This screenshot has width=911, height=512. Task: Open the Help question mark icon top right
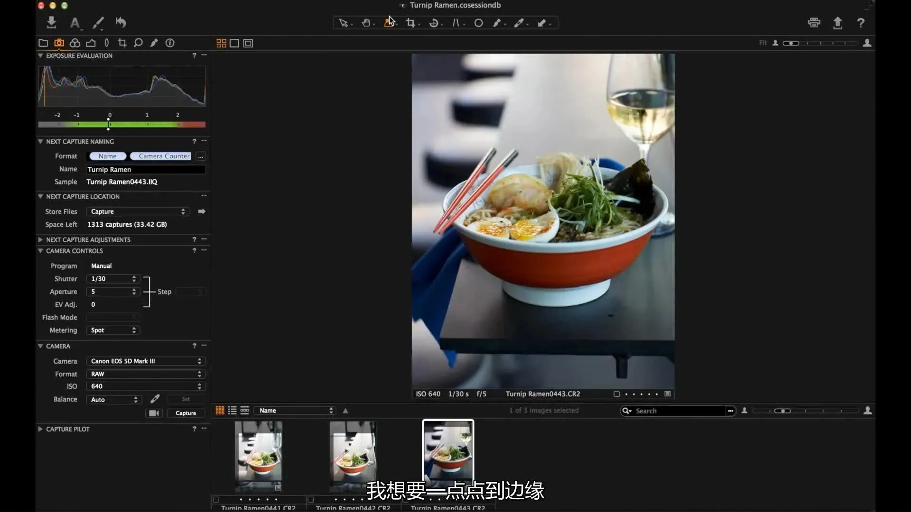(x=861, y=22)
